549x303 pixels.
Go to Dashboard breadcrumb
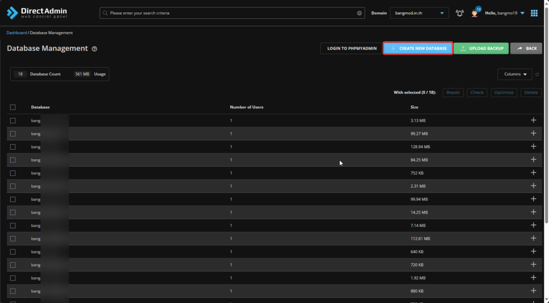point(16,33)
